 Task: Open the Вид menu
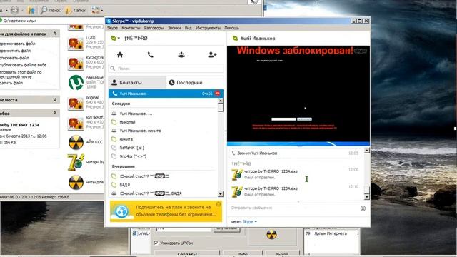click(x=189, y=28)
